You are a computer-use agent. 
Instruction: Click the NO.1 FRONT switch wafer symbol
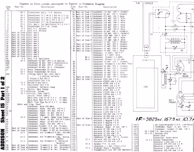point(180,98)
